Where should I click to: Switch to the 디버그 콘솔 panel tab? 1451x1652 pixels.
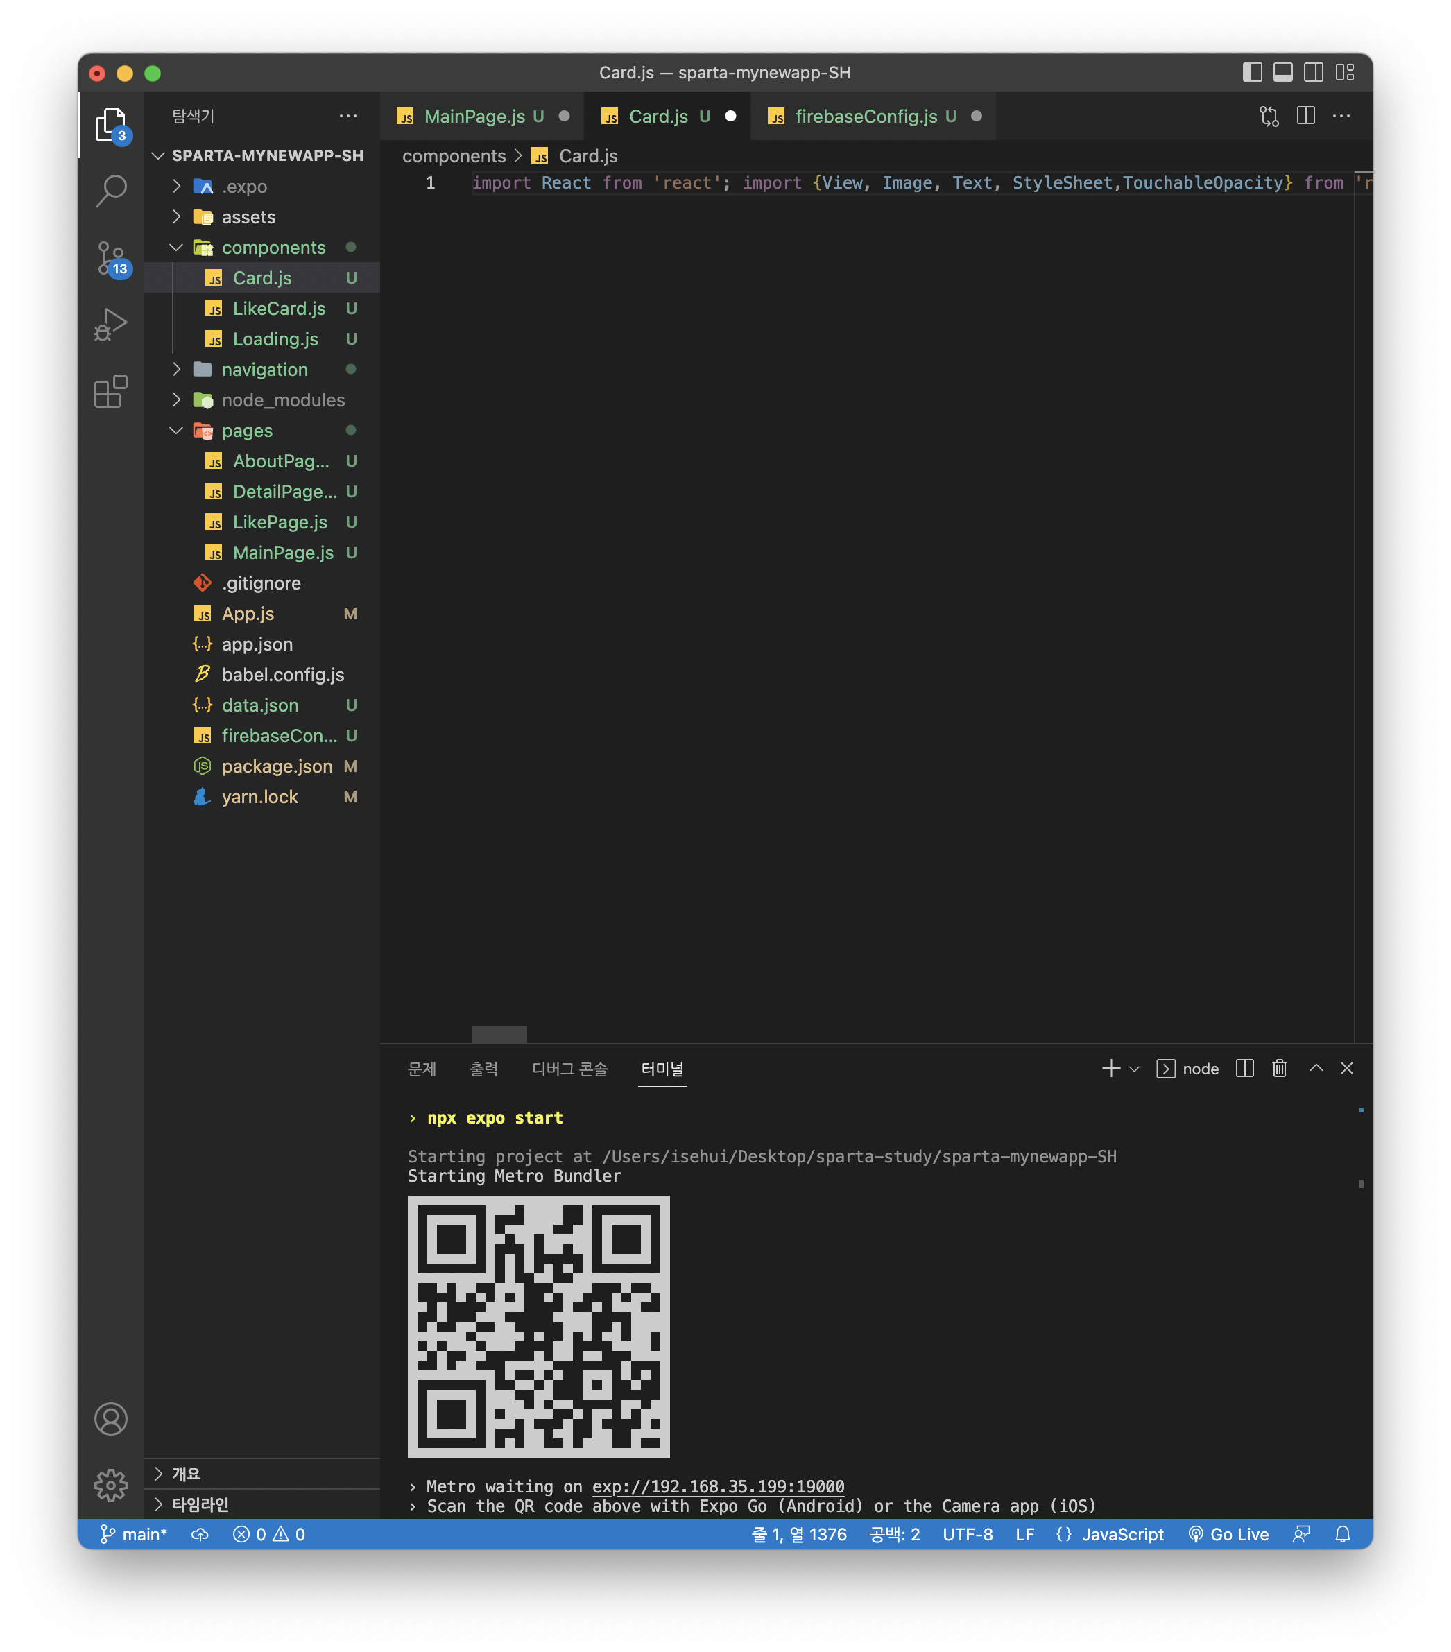tap(569, 1069)
